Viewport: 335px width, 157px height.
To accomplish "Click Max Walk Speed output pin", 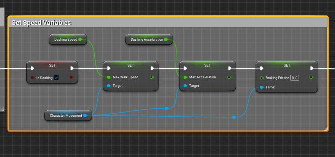I will [x=152, y=78].
